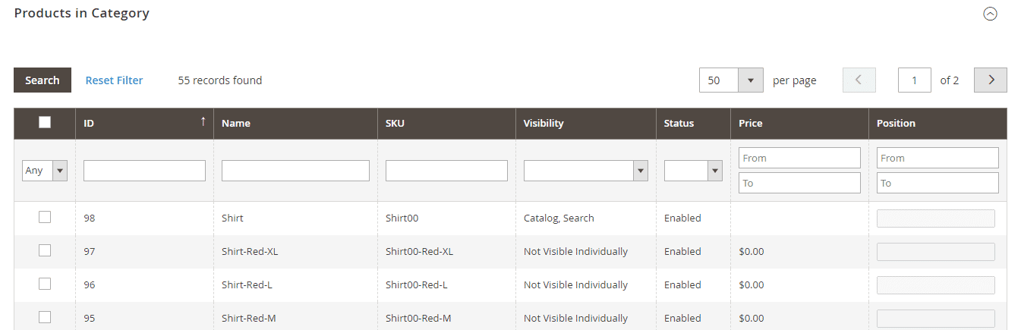
Task: Select checkbox for product ID 98
Action: (x=45, y=217)
